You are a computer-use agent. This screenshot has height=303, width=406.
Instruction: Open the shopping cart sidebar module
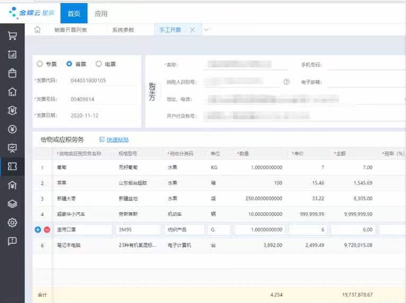coord(12,36)
